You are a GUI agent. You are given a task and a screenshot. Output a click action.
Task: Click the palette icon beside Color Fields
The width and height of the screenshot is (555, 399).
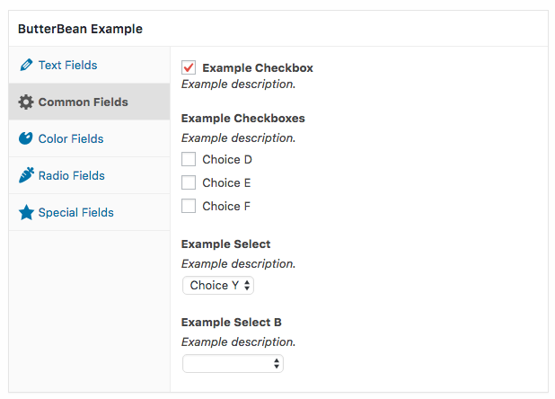(26, 138)
